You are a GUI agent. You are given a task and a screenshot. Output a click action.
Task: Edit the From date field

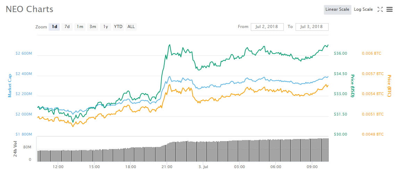point(267,27)
